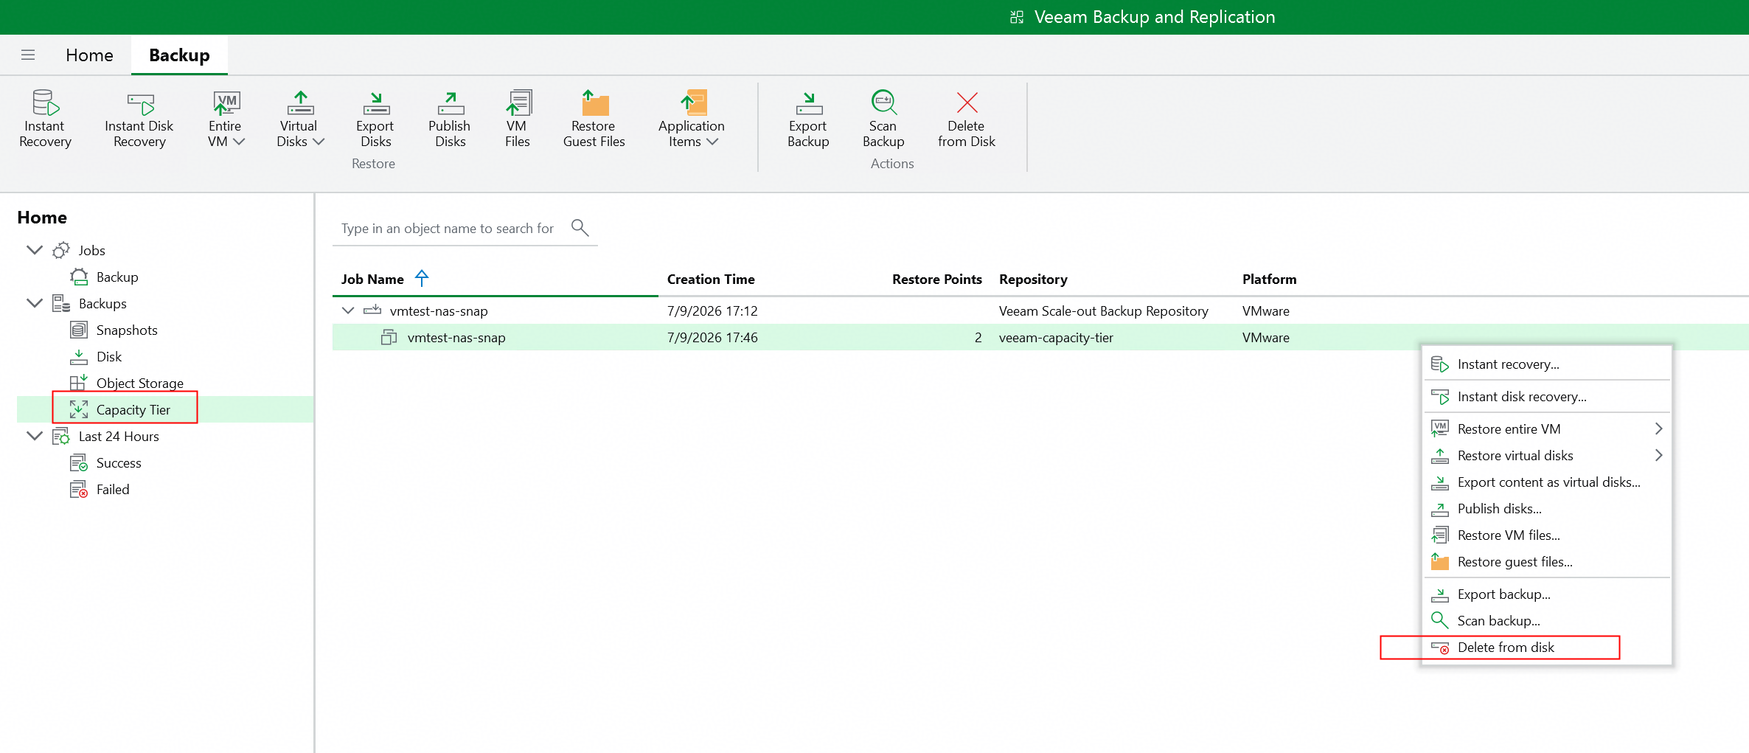The image size is (1749, 753).
Task: Open the Success sessions node
Action: (x=119, y=463)
